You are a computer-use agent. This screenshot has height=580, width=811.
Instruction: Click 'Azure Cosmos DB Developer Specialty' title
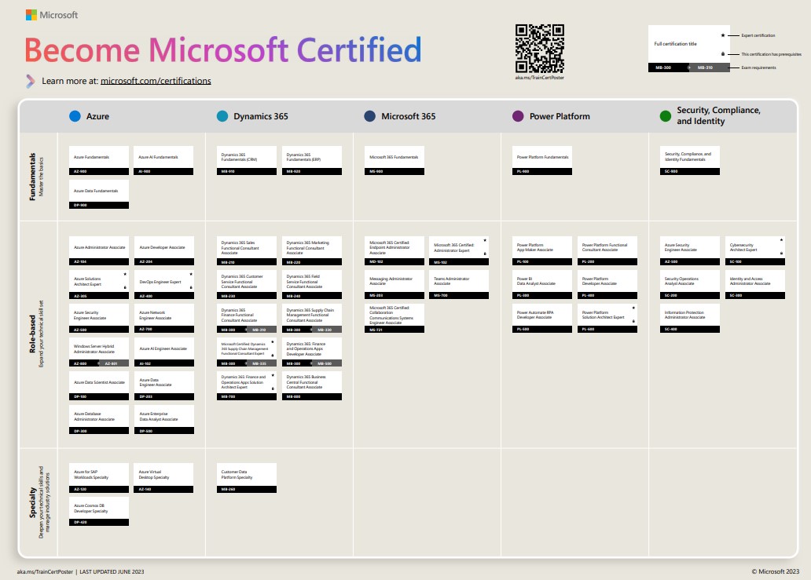[90, 509]
